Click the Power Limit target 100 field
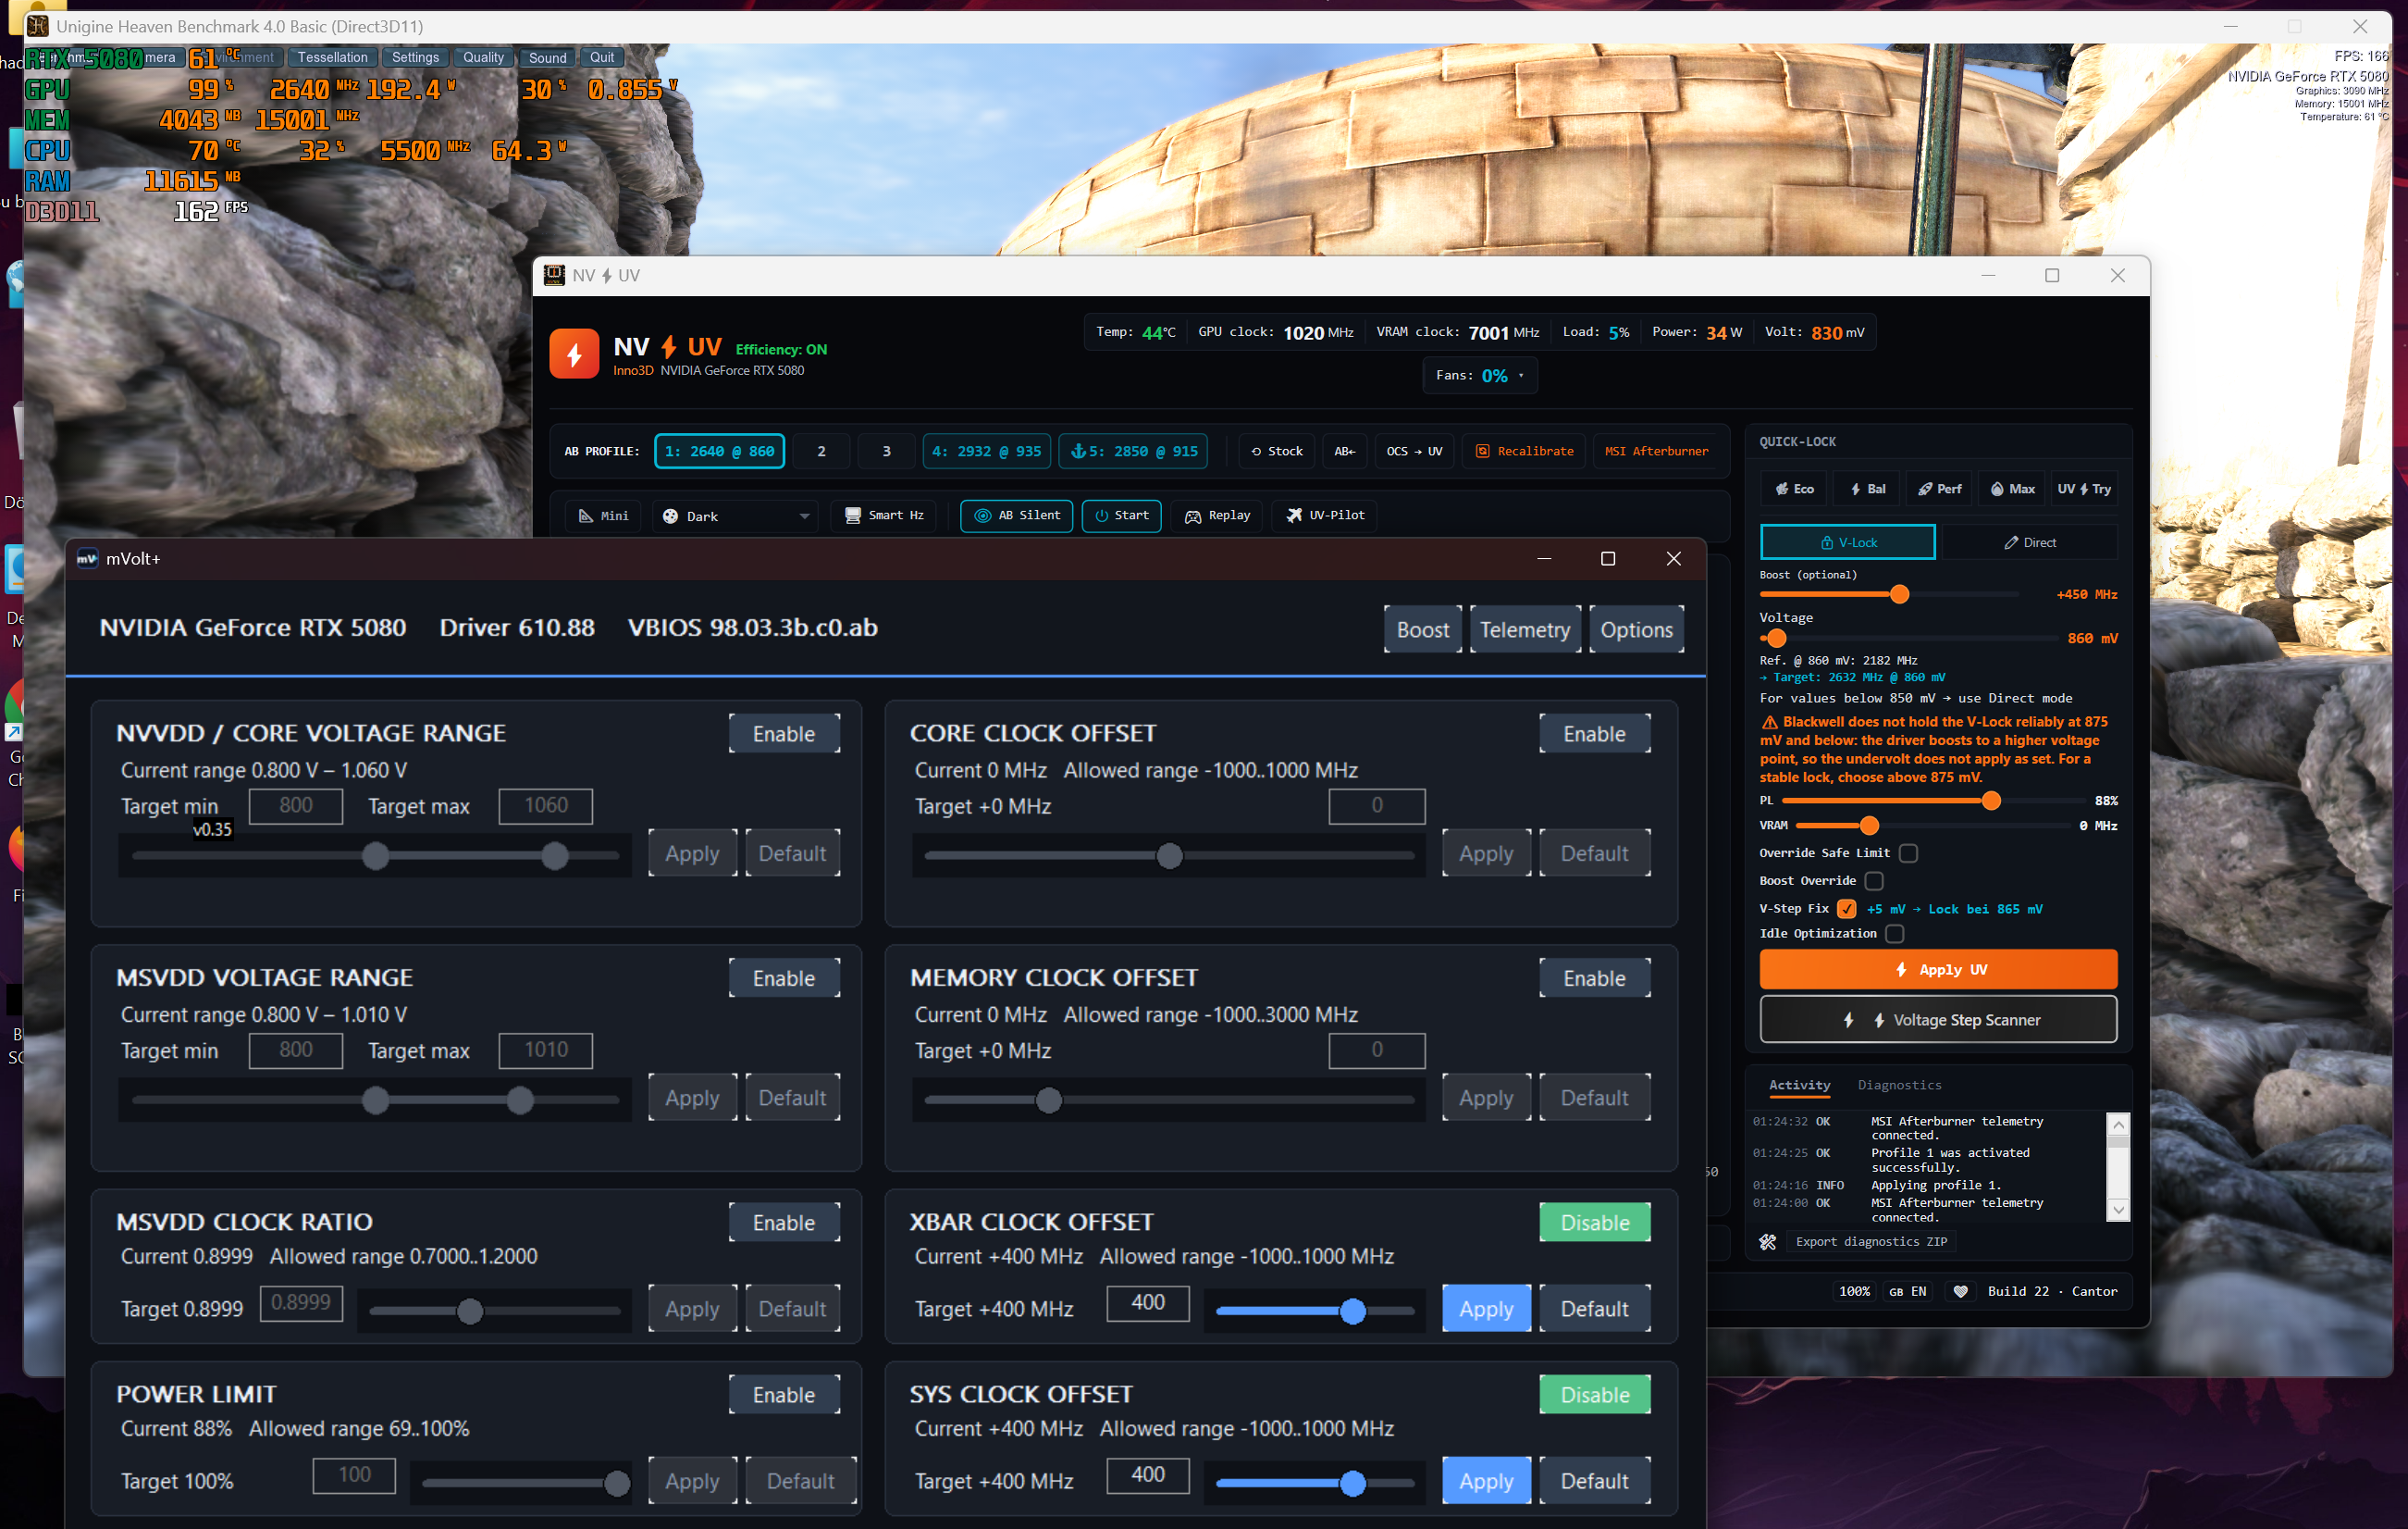 click(354, 1475)
